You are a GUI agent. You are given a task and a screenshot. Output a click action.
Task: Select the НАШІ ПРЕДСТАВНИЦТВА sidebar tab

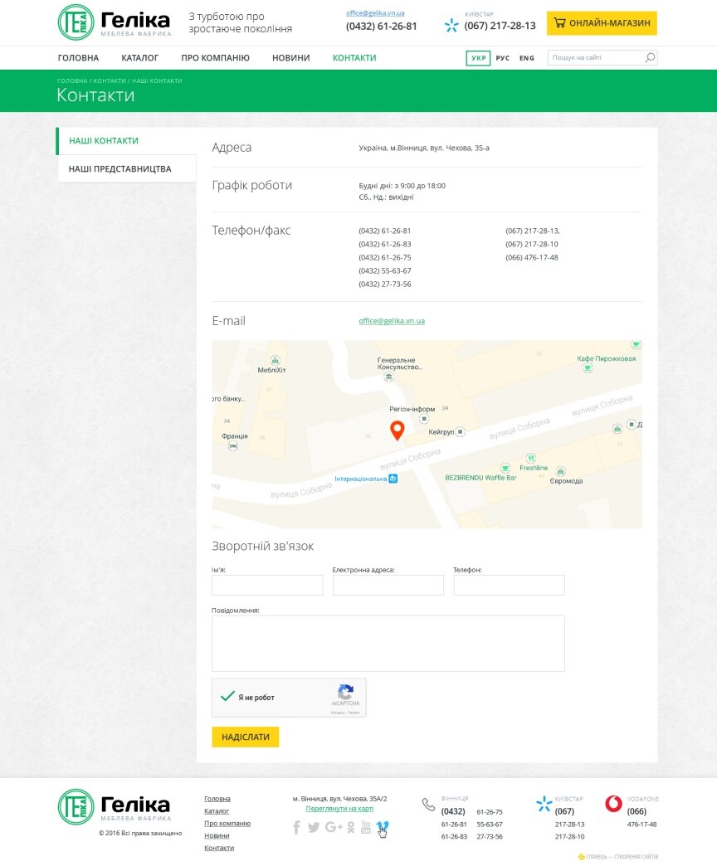click(126, 168)
